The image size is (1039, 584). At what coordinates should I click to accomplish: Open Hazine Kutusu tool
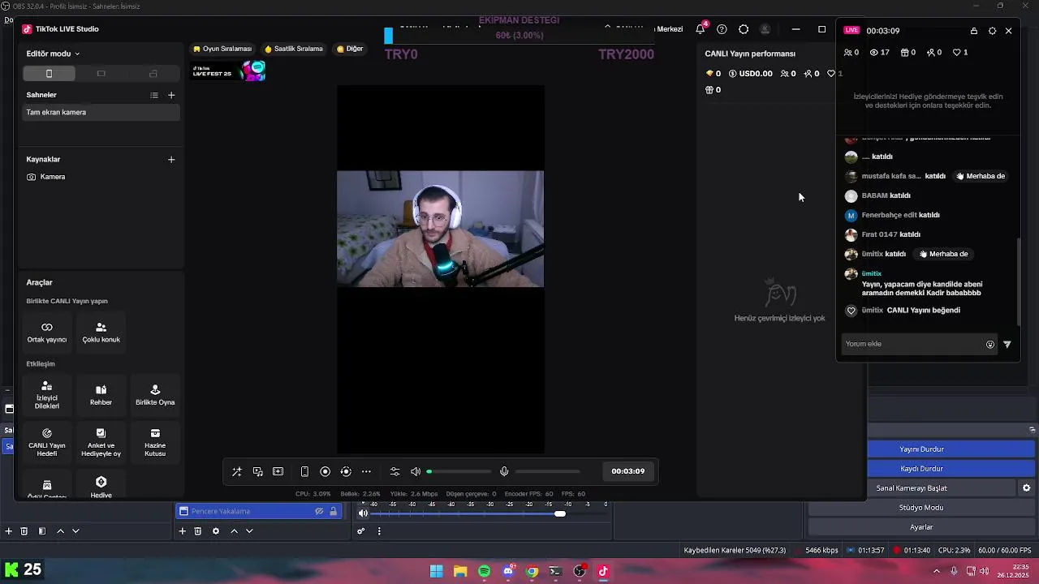point(155,442)
